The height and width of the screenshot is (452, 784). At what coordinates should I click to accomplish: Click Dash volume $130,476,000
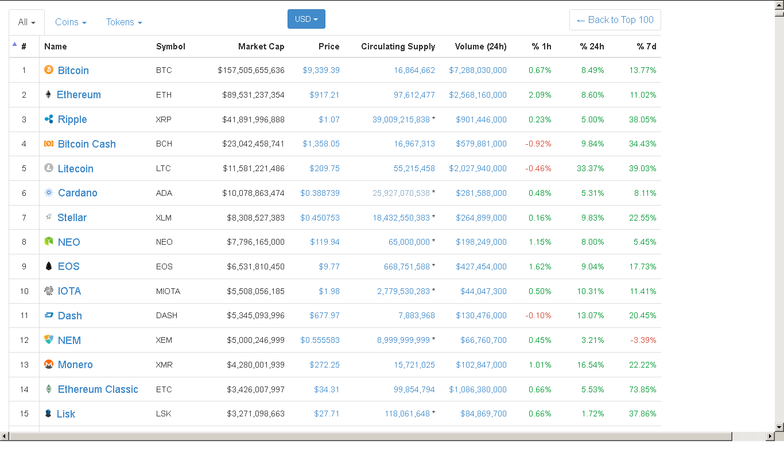click(481, 315)
